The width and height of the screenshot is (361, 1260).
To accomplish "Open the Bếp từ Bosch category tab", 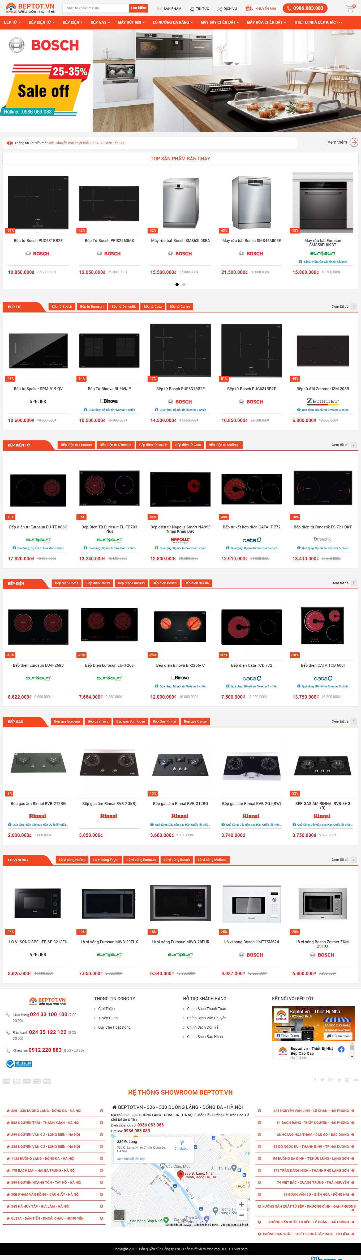I will point(62,307).
